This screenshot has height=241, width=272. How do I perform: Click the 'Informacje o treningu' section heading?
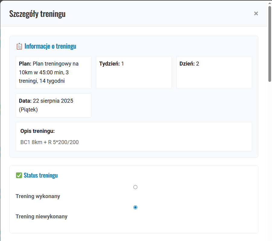pos(50,46)
